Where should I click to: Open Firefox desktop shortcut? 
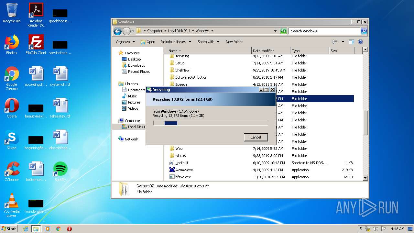pos(12,45)
